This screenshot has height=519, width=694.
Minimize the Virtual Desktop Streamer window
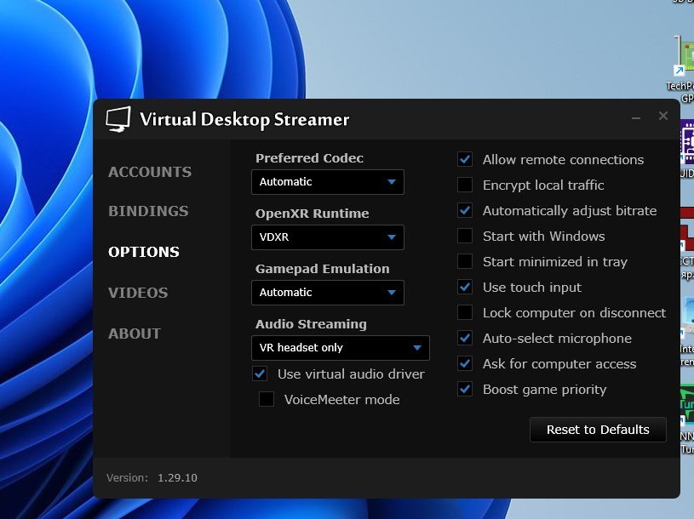(636, 117)
